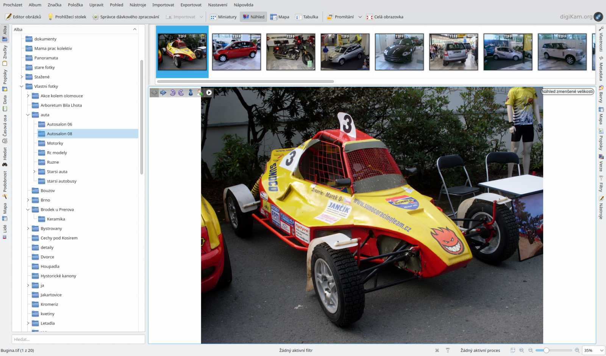The height and width of the screenshot is (356, 606).
Task: Open the Promítání slideshow dropdown arrow
Action: point(360,17)
